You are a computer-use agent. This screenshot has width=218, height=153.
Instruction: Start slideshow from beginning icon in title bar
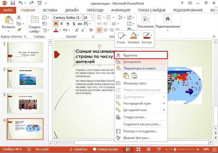coord(40,3)
